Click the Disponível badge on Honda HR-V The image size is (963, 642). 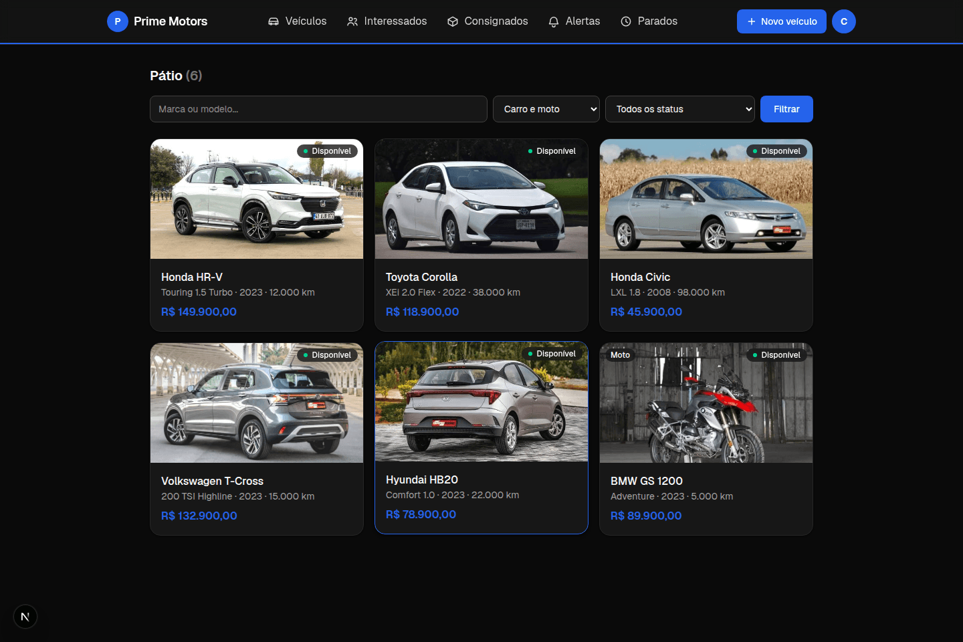327,151
